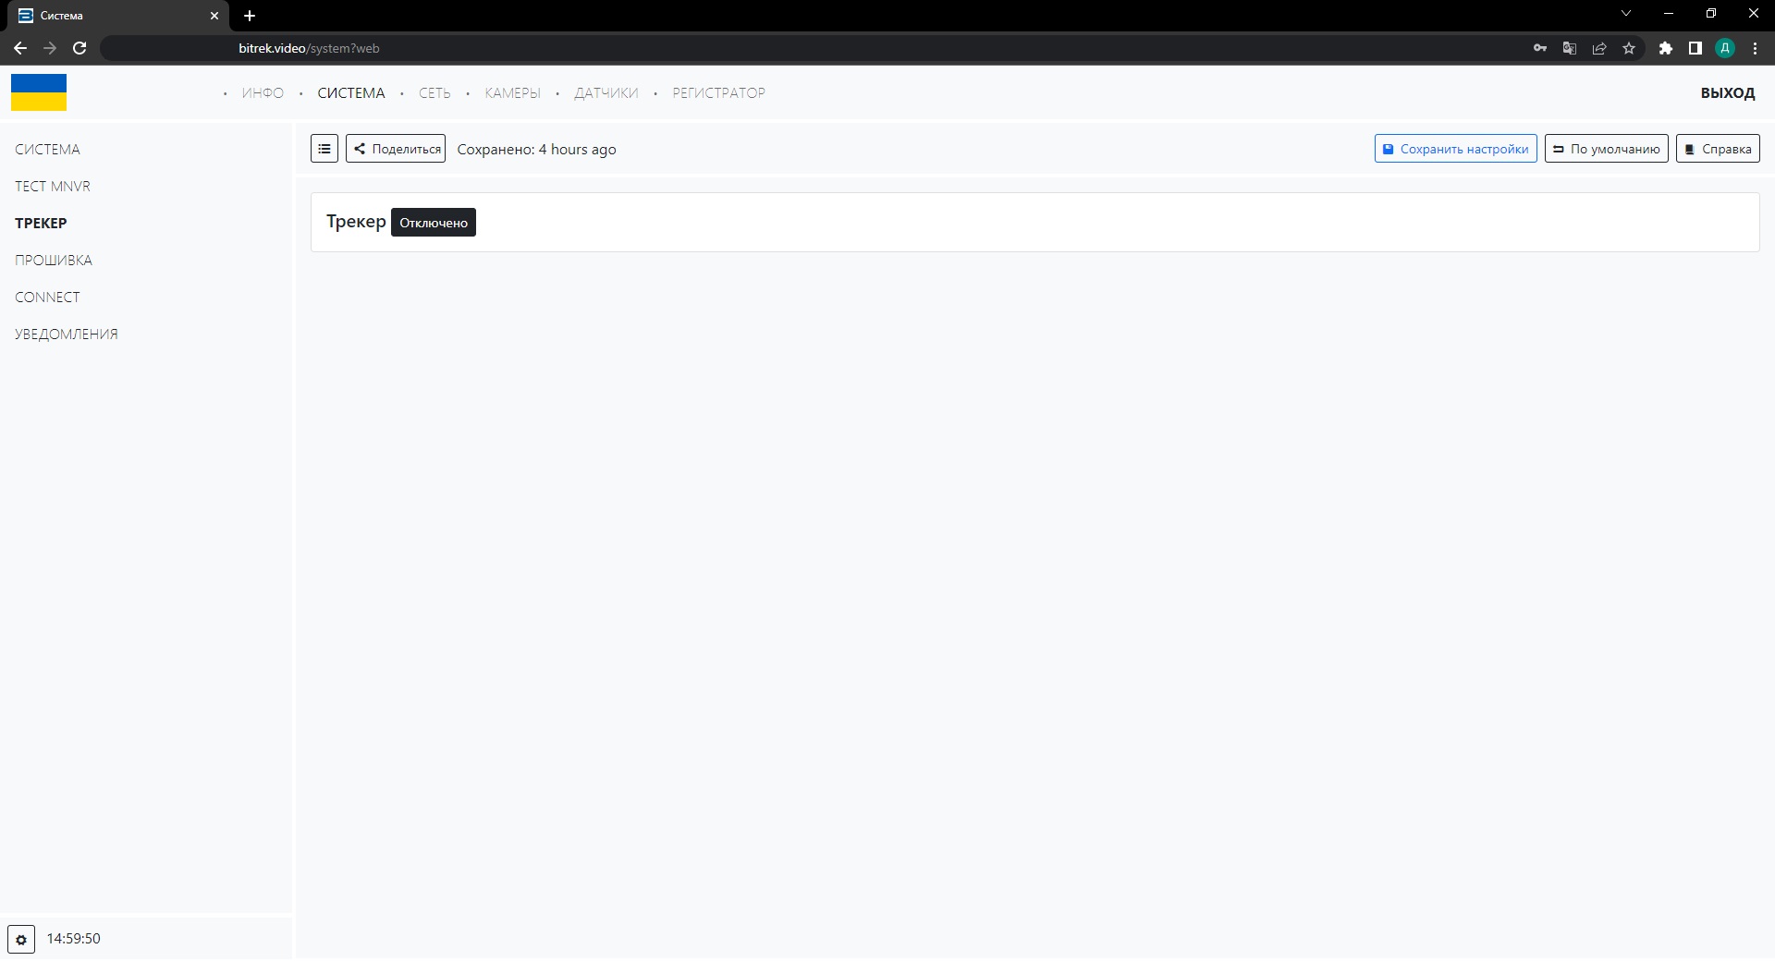Click the Ukrainian flag logo
The image size is (1775, 961).
point(39,92)
